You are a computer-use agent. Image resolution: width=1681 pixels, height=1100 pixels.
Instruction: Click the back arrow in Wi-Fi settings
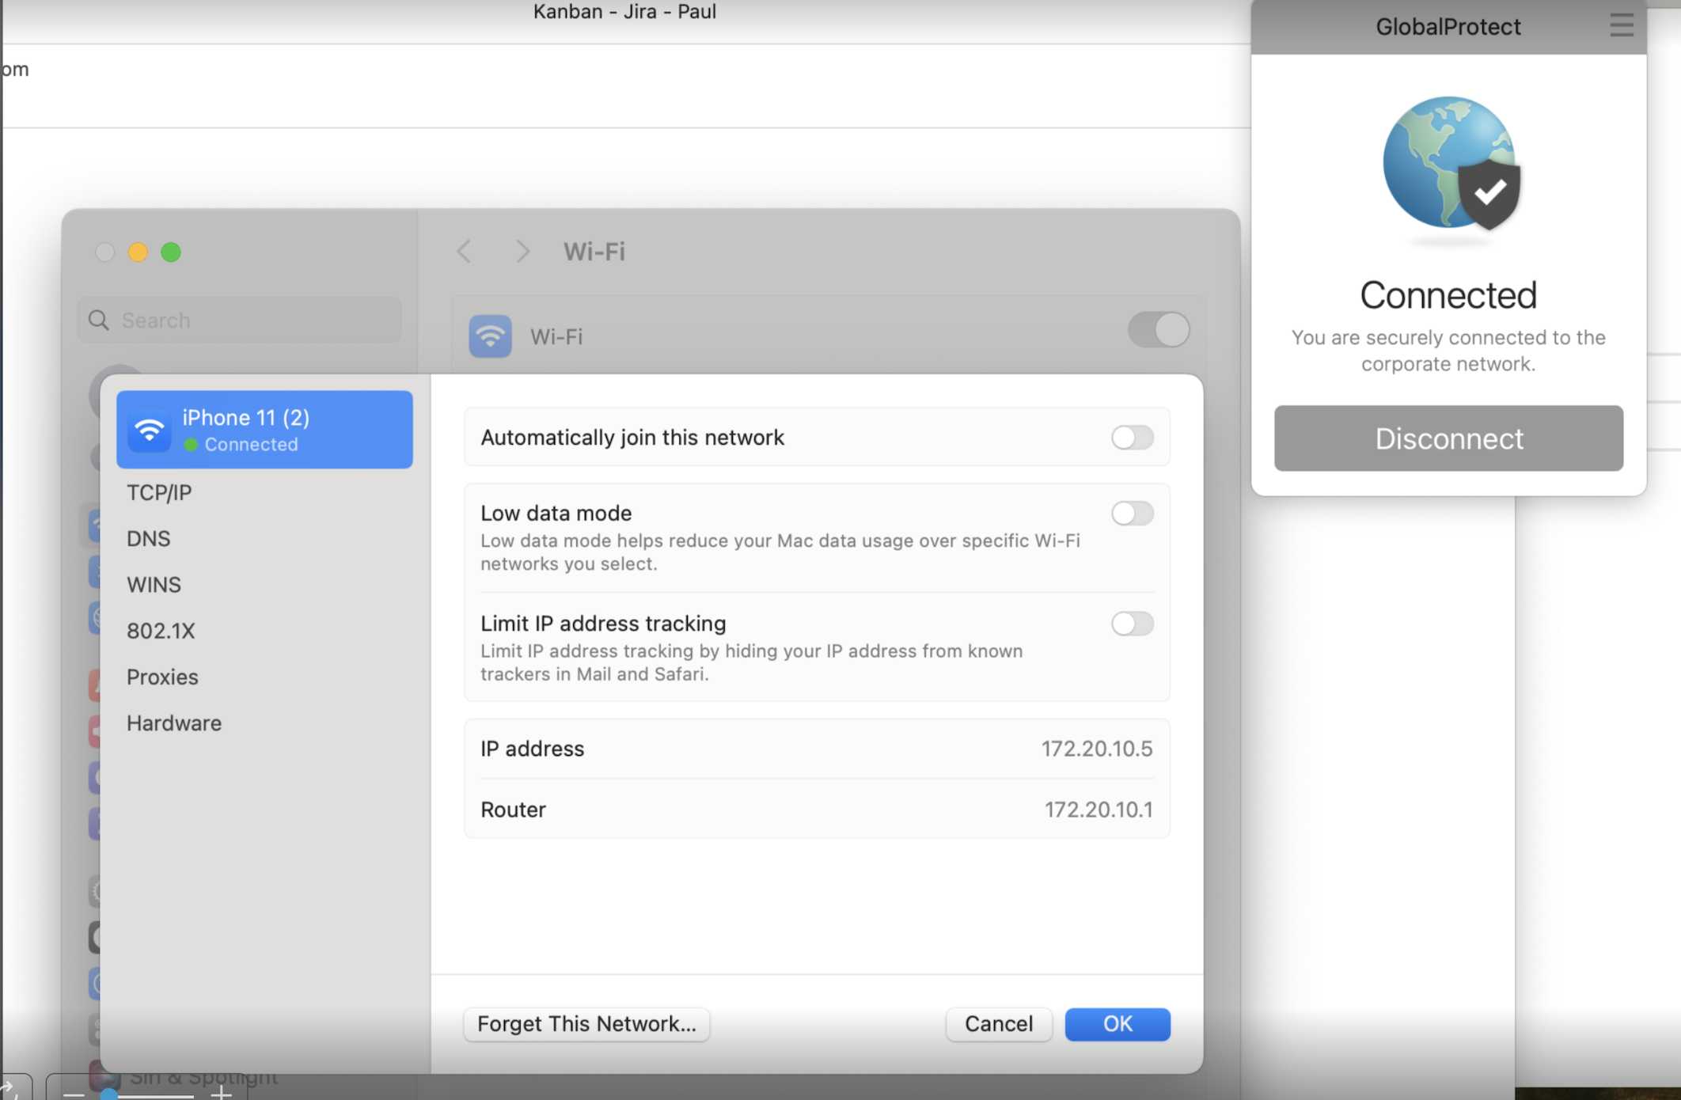[465, 252]
